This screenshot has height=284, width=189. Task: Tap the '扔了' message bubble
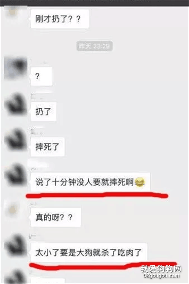[x=44, y=112]
